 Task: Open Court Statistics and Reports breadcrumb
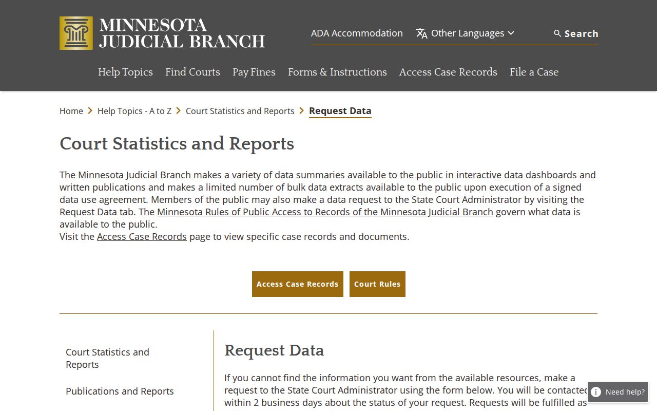[x=240, y=111]
